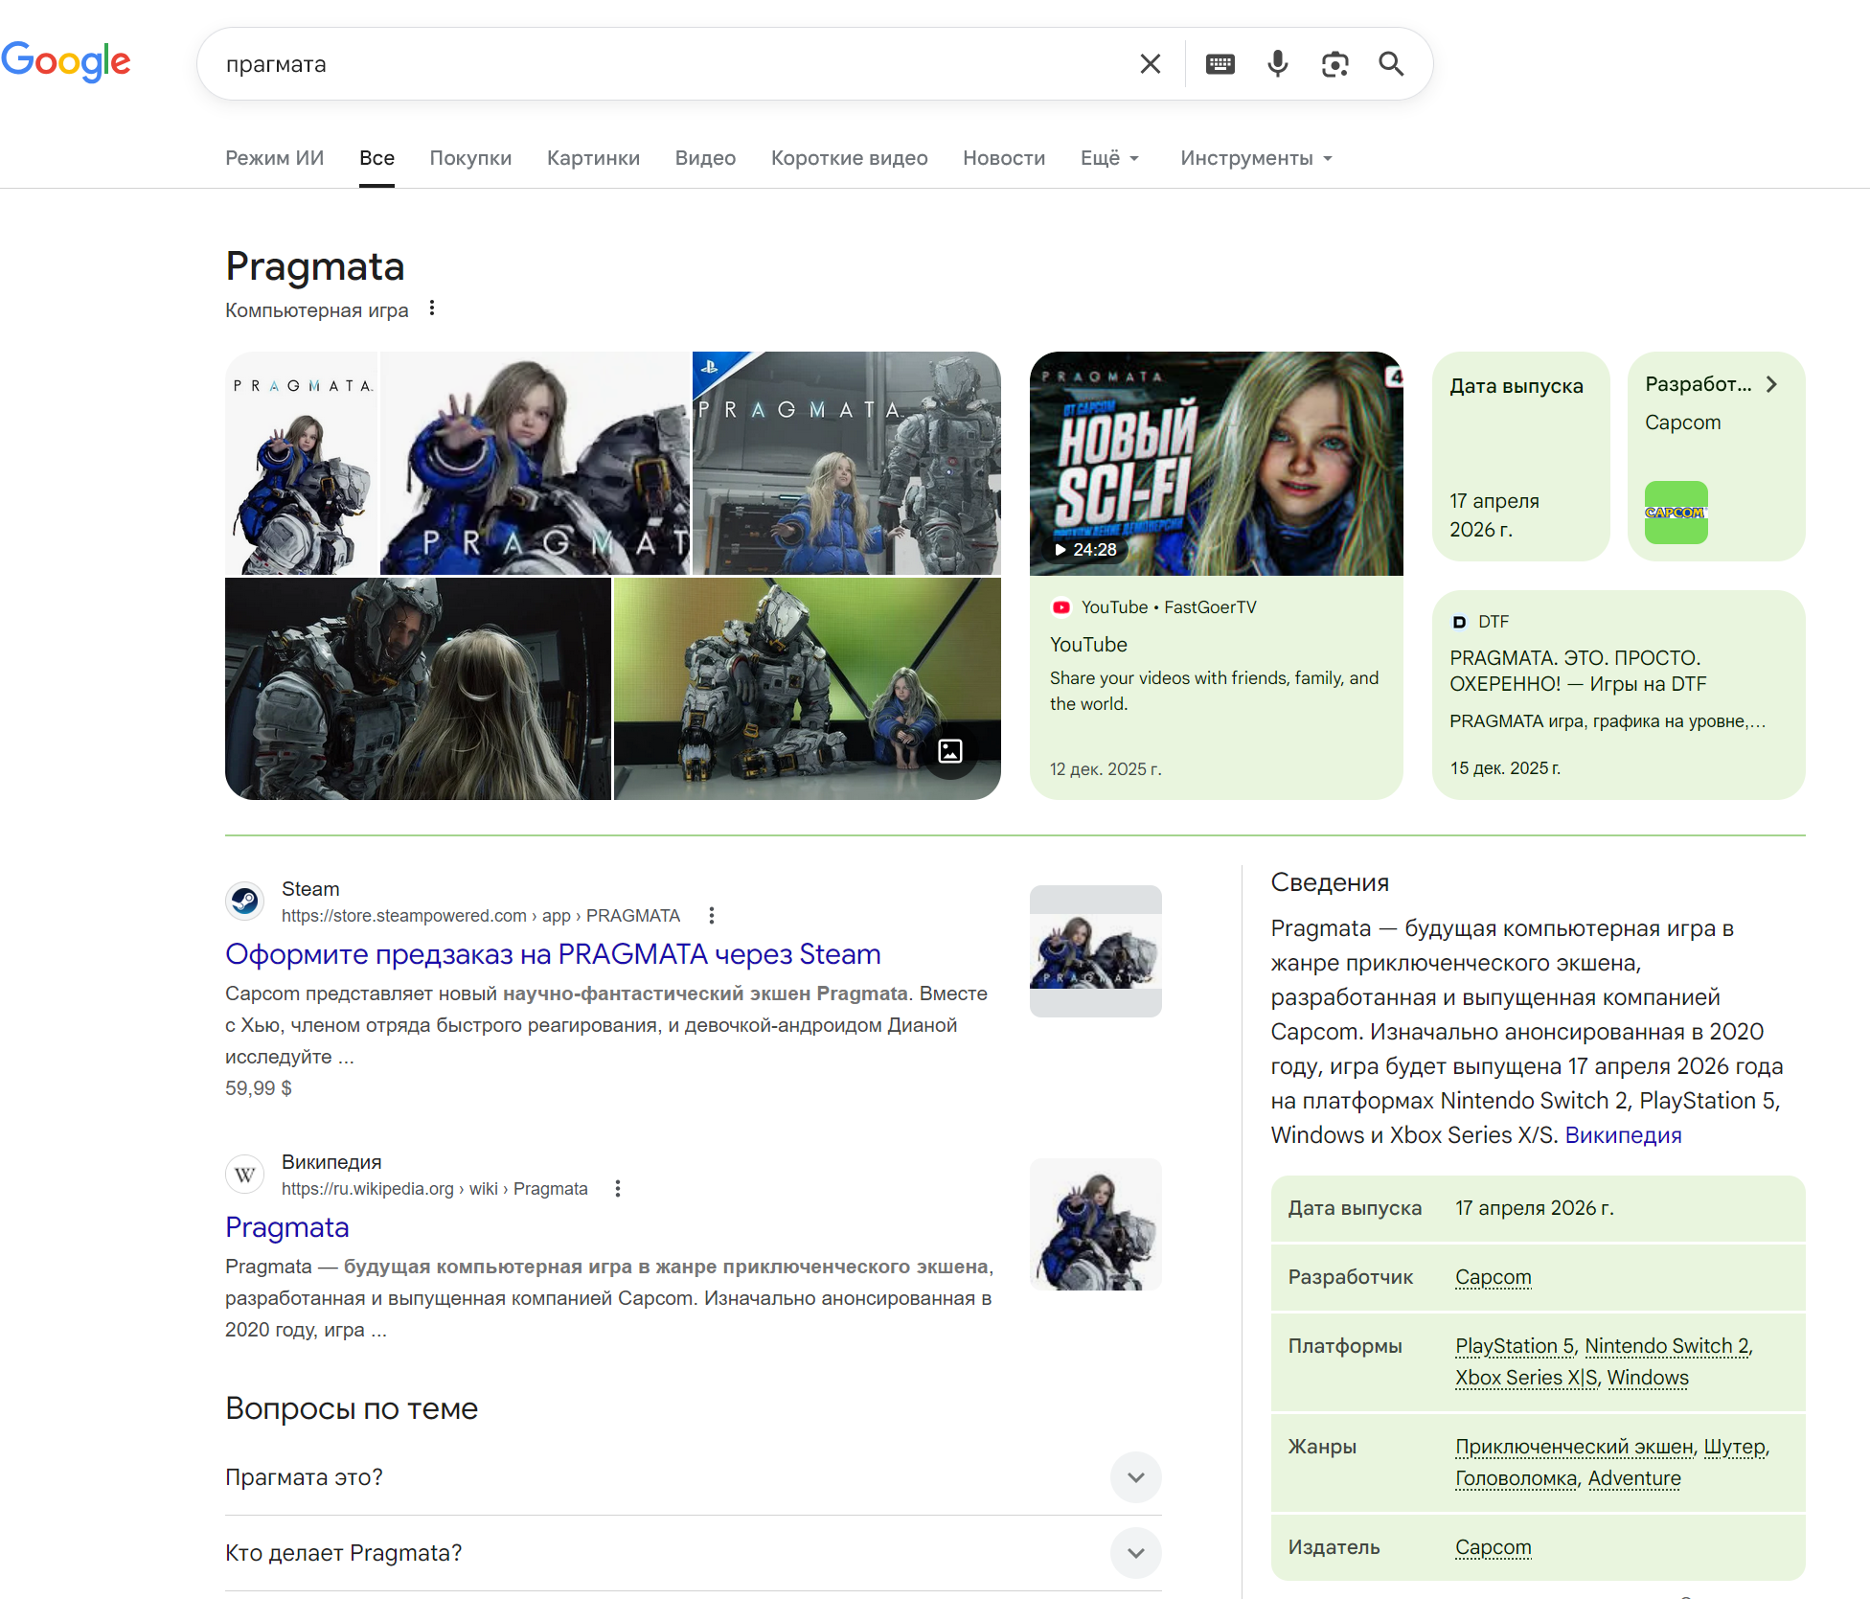Image resolution: width=1870 pixels, height=1599 pixels.
Task: Click the Xbox Series X|S link
Action: coord(1526,1378)
